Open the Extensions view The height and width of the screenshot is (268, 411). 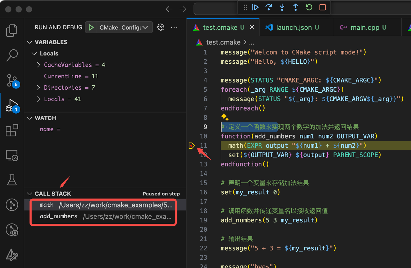coord(12,130)
